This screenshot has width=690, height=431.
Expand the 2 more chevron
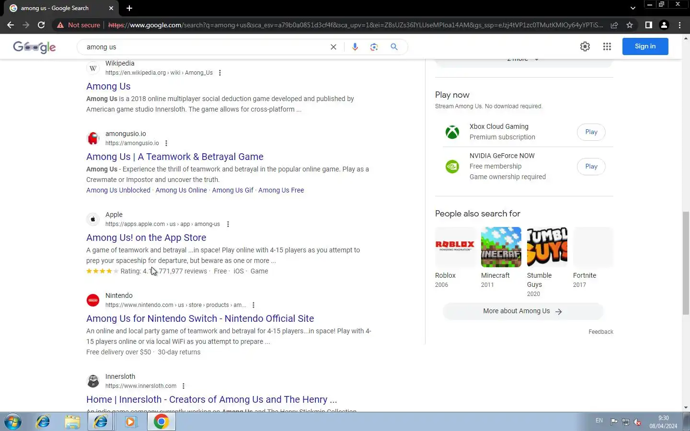537,59
